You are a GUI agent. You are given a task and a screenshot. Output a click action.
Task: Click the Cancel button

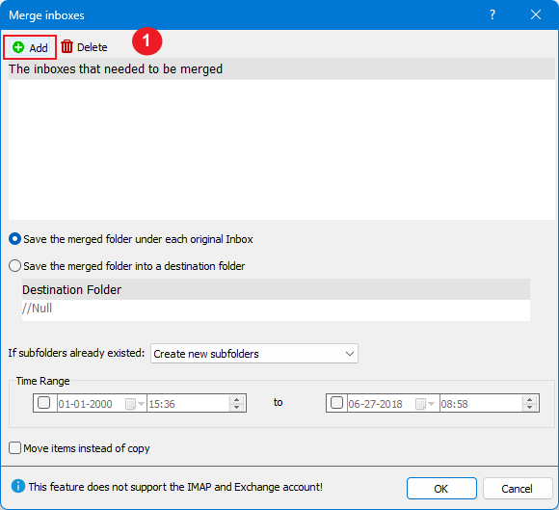coord(518,488)
